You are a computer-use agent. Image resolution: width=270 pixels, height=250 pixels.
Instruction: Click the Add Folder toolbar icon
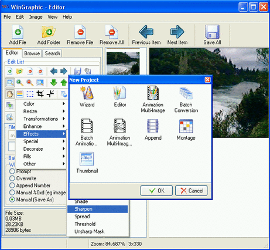tap(49, 32)
